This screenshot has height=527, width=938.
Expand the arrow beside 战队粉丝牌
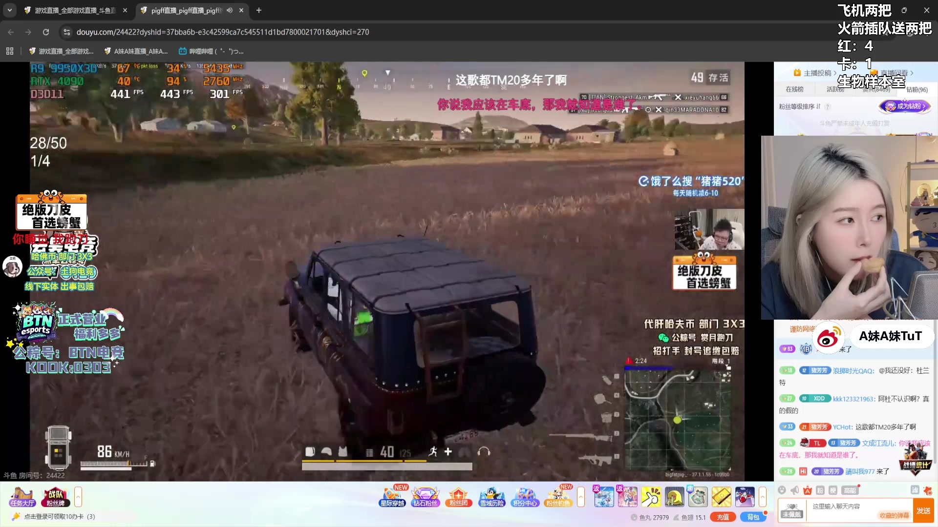pyautogui.click(x=78, y=497)
